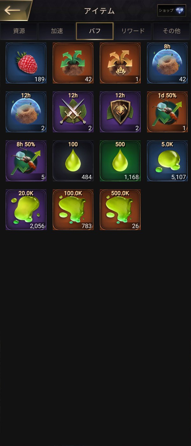Select the 500 honeydew drop item
Image resolution: width=191 pixels, height=446 pixels.
120,161
